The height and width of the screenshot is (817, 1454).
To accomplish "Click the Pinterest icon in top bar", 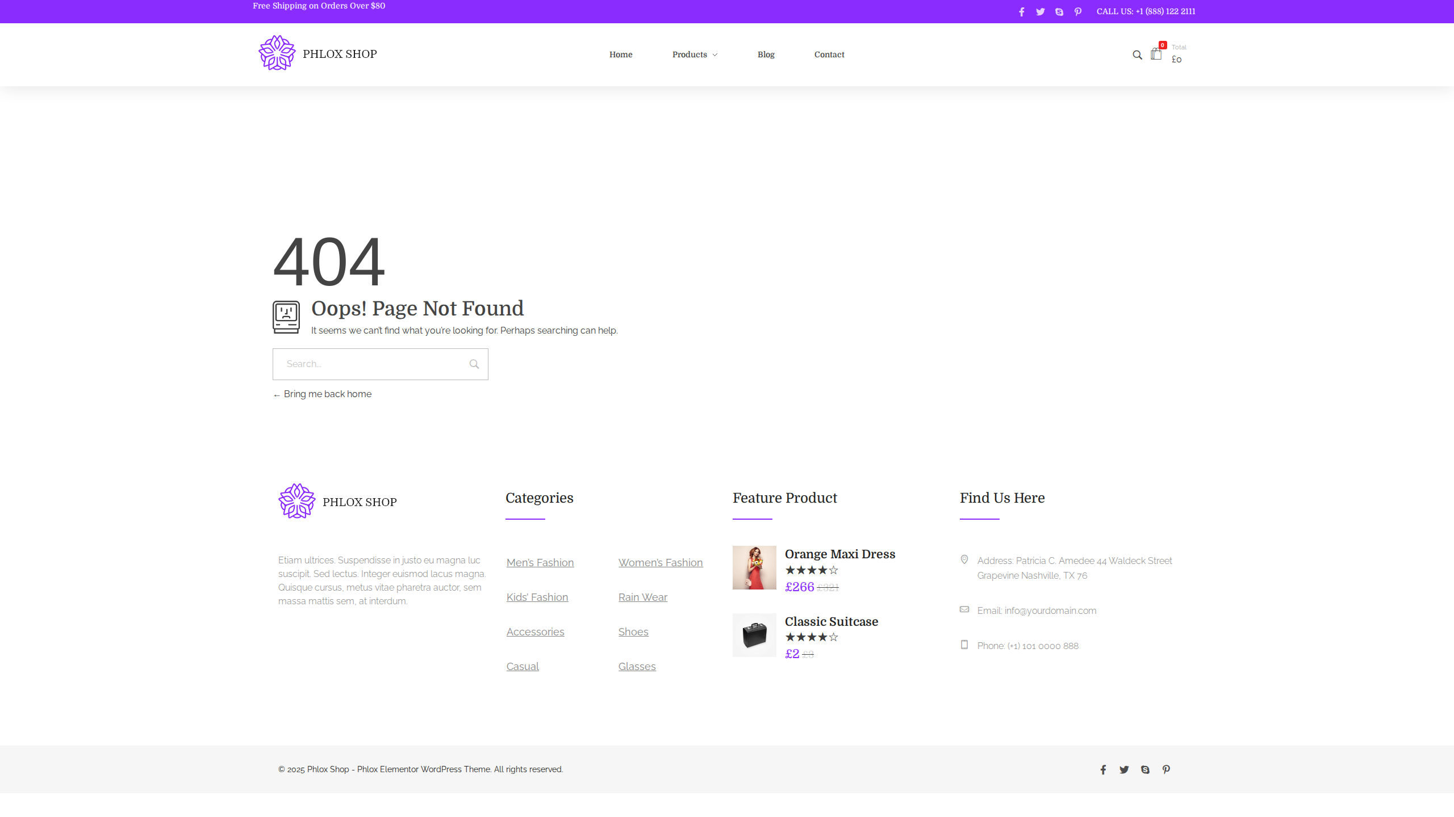I will (1077, 12).
